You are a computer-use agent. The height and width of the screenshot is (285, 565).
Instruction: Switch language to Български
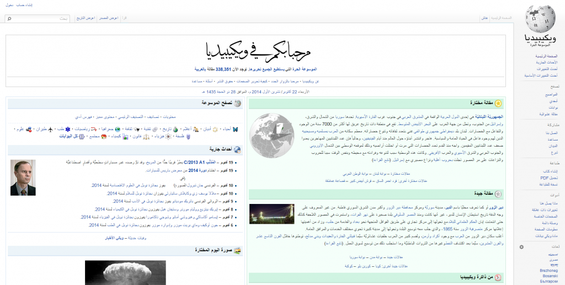click(549, 281)
